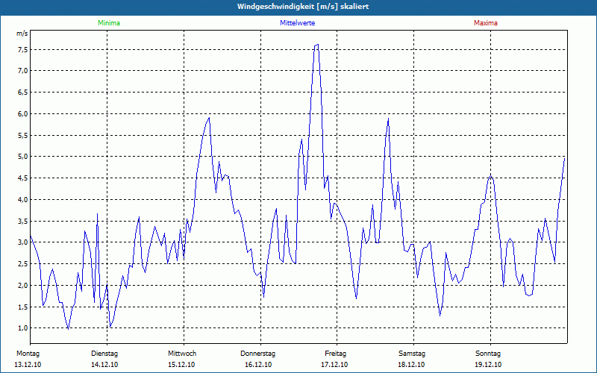Screen dimensions: 597x373
Task: Click the chart title Windgeschwindigkeit [m/s] skaliert
Action: pos(303,7)
